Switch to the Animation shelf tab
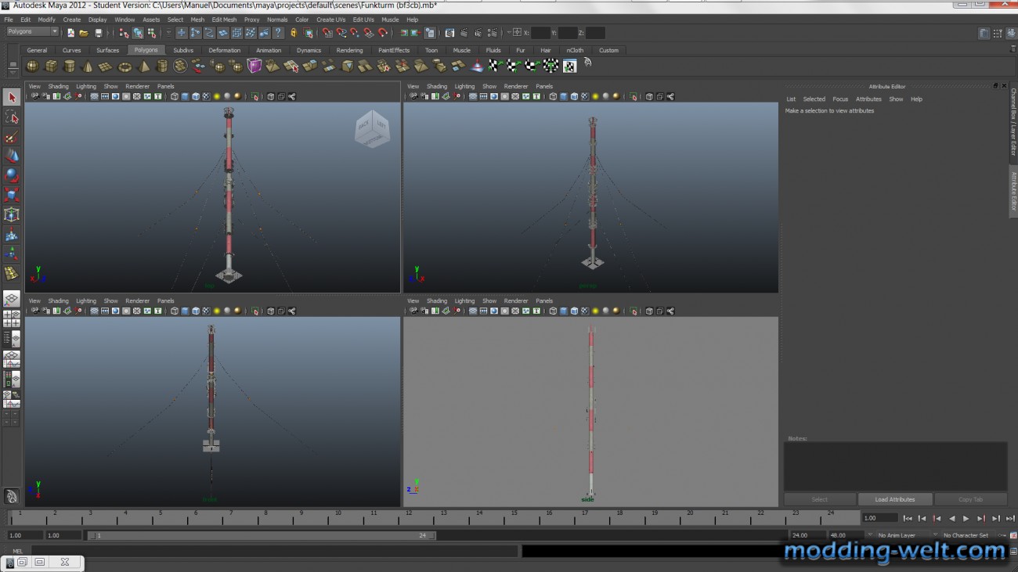The image size is (1018, 572). [x=269, y=50]
